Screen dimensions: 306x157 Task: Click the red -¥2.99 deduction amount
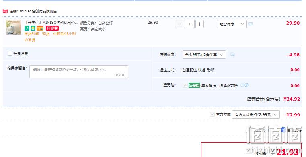(292, 115)
